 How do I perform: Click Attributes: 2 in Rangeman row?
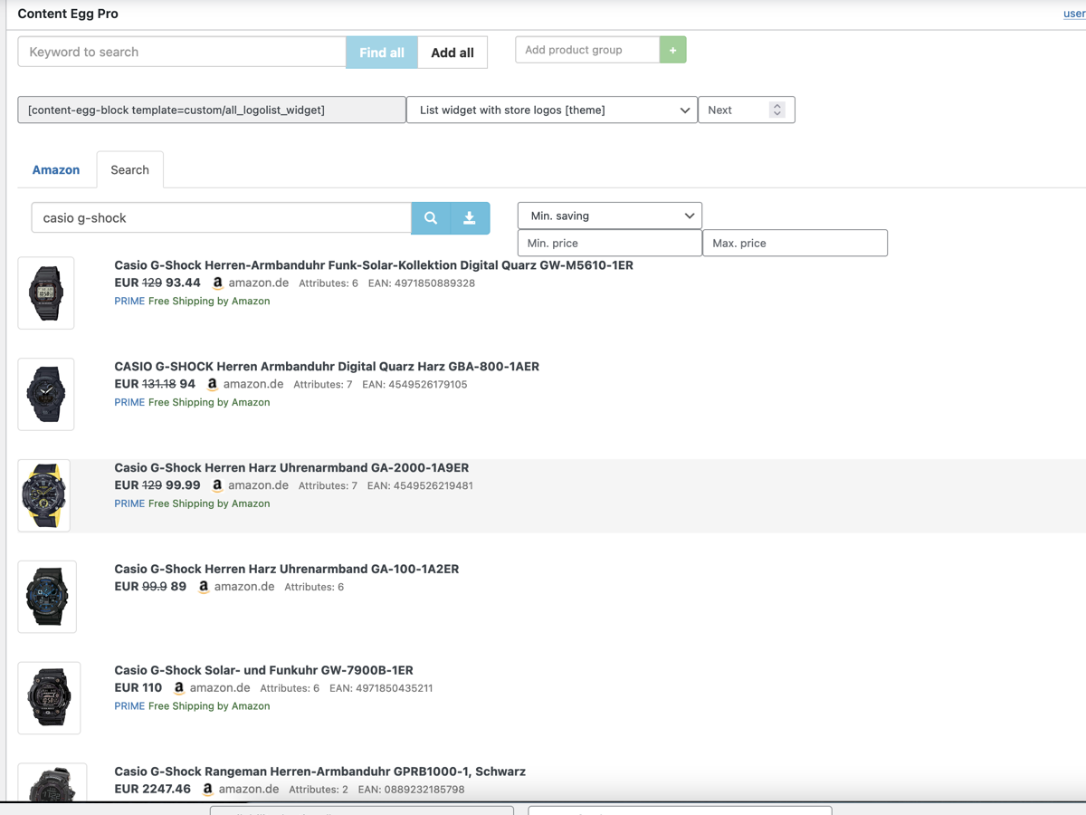319,790
